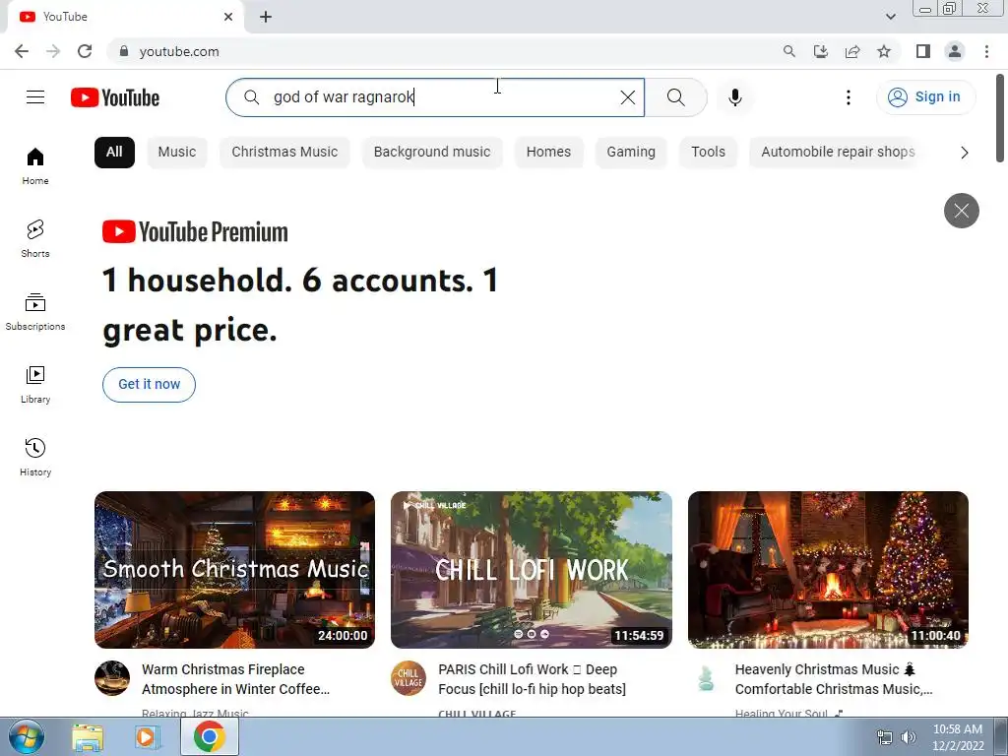This screenshot has width=1008, height=756.
Task: View site information lock icon
Action: (124, 51)
